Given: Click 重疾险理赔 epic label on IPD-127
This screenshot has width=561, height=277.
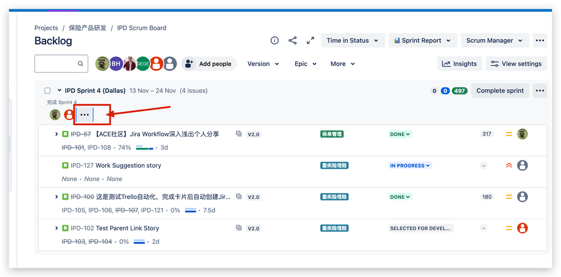Looking at the screenshot, I should pos(334,165).
